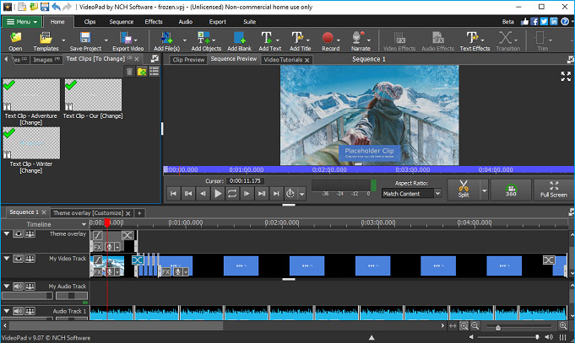Open the green Menu button
Screen dimensions: 575x343
[x=22, y=22]
